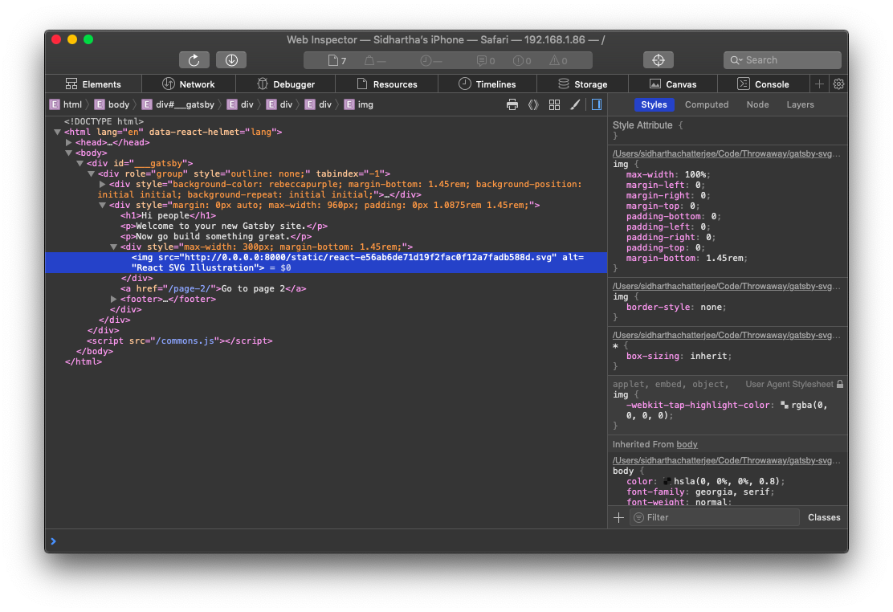893x612 pixels.
Task: Toggle layout grid compositing borders icon
Action: click(554, 104)
